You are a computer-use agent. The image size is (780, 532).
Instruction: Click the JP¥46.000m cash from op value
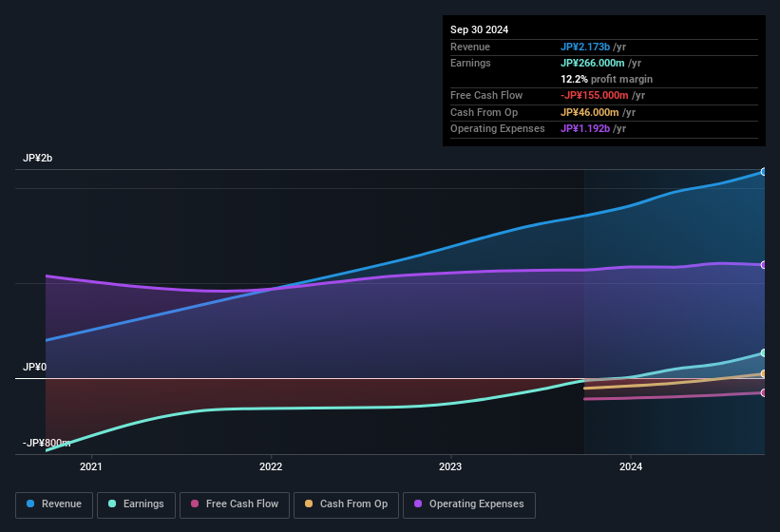(x=589, y=112)
